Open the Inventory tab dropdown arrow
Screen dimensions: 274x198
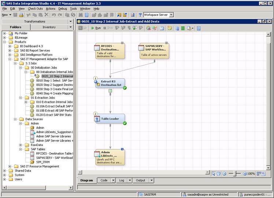coord(71,27)
